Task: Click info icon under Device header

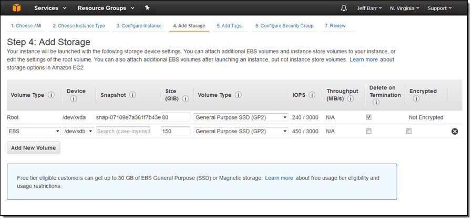Action: point(74,98)
